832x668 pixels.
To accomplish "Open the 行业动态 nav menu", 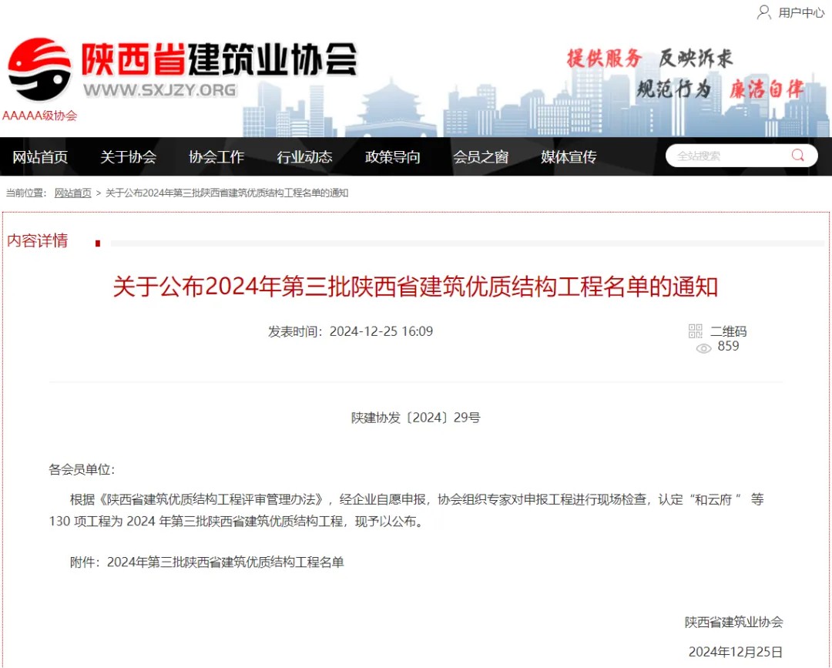I will (x=304, y=157).
